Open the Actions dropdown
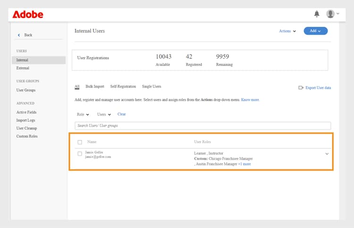The height and width of the screenshot is (228, 354). coord(287,31)
